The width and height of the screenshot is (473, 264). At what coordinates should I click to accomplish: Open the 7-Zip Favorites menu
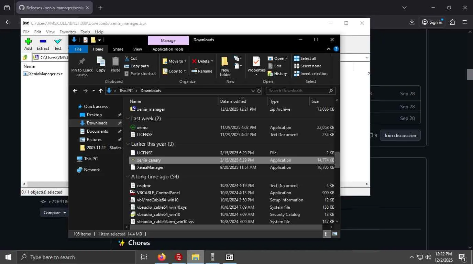click(x=68, y=32)
